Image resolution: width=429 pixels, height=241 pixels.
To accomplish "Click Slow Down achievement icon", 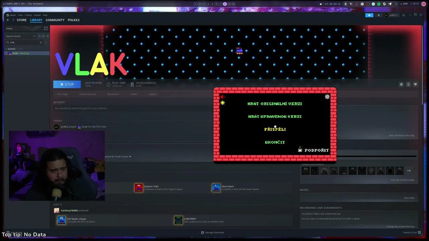I will click(x=216, y=187).
